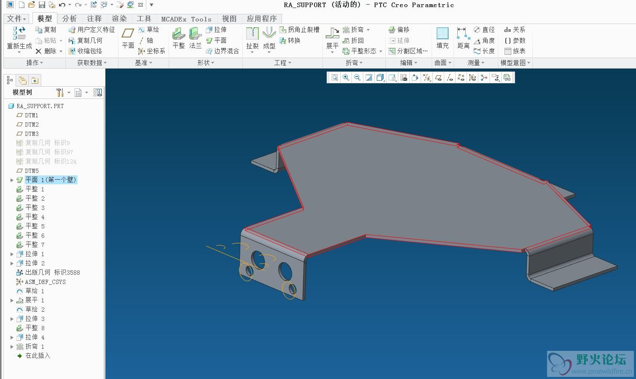Switch to the 视图 ribbon tab

coord(229,19)
